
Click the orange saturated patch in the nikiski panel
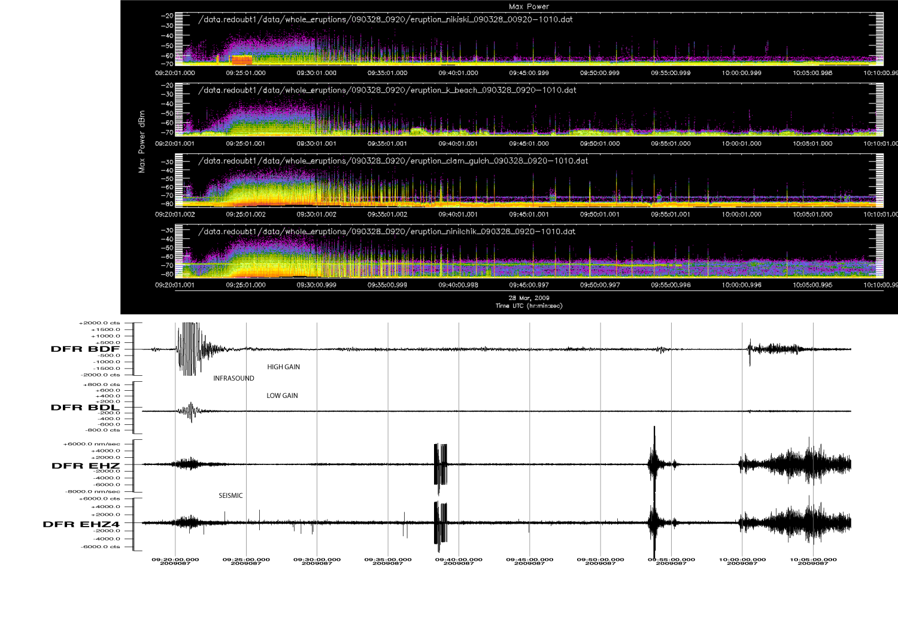coord(241,59)
